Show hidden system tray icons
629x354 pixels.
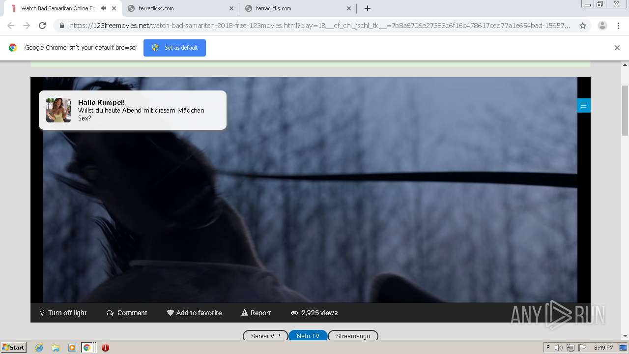(548, 347)
